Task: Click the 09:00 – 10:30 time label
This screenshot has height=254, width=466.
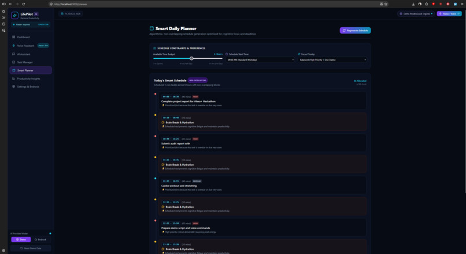Action: 171,96
